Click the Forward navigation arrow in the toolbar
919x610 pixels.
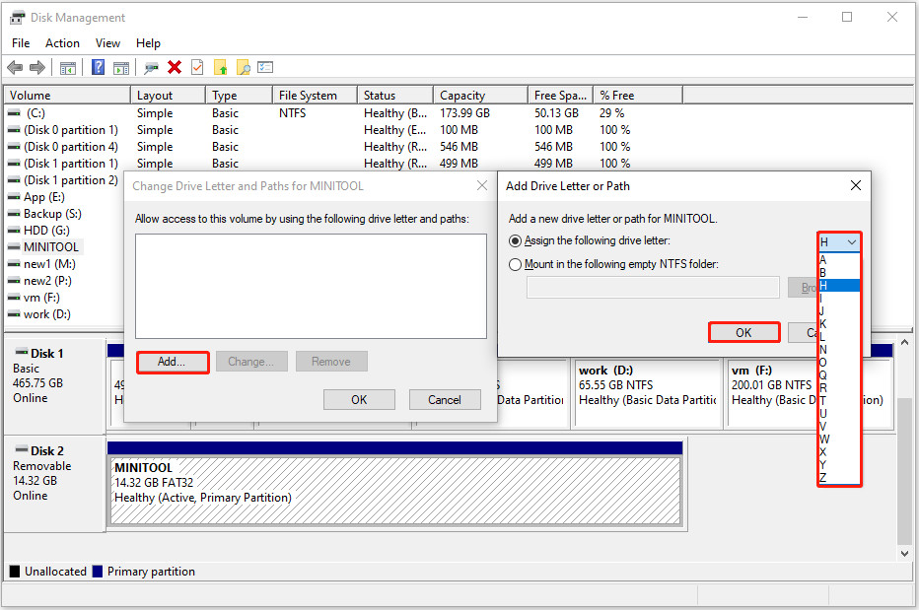[x=36, y=67]
